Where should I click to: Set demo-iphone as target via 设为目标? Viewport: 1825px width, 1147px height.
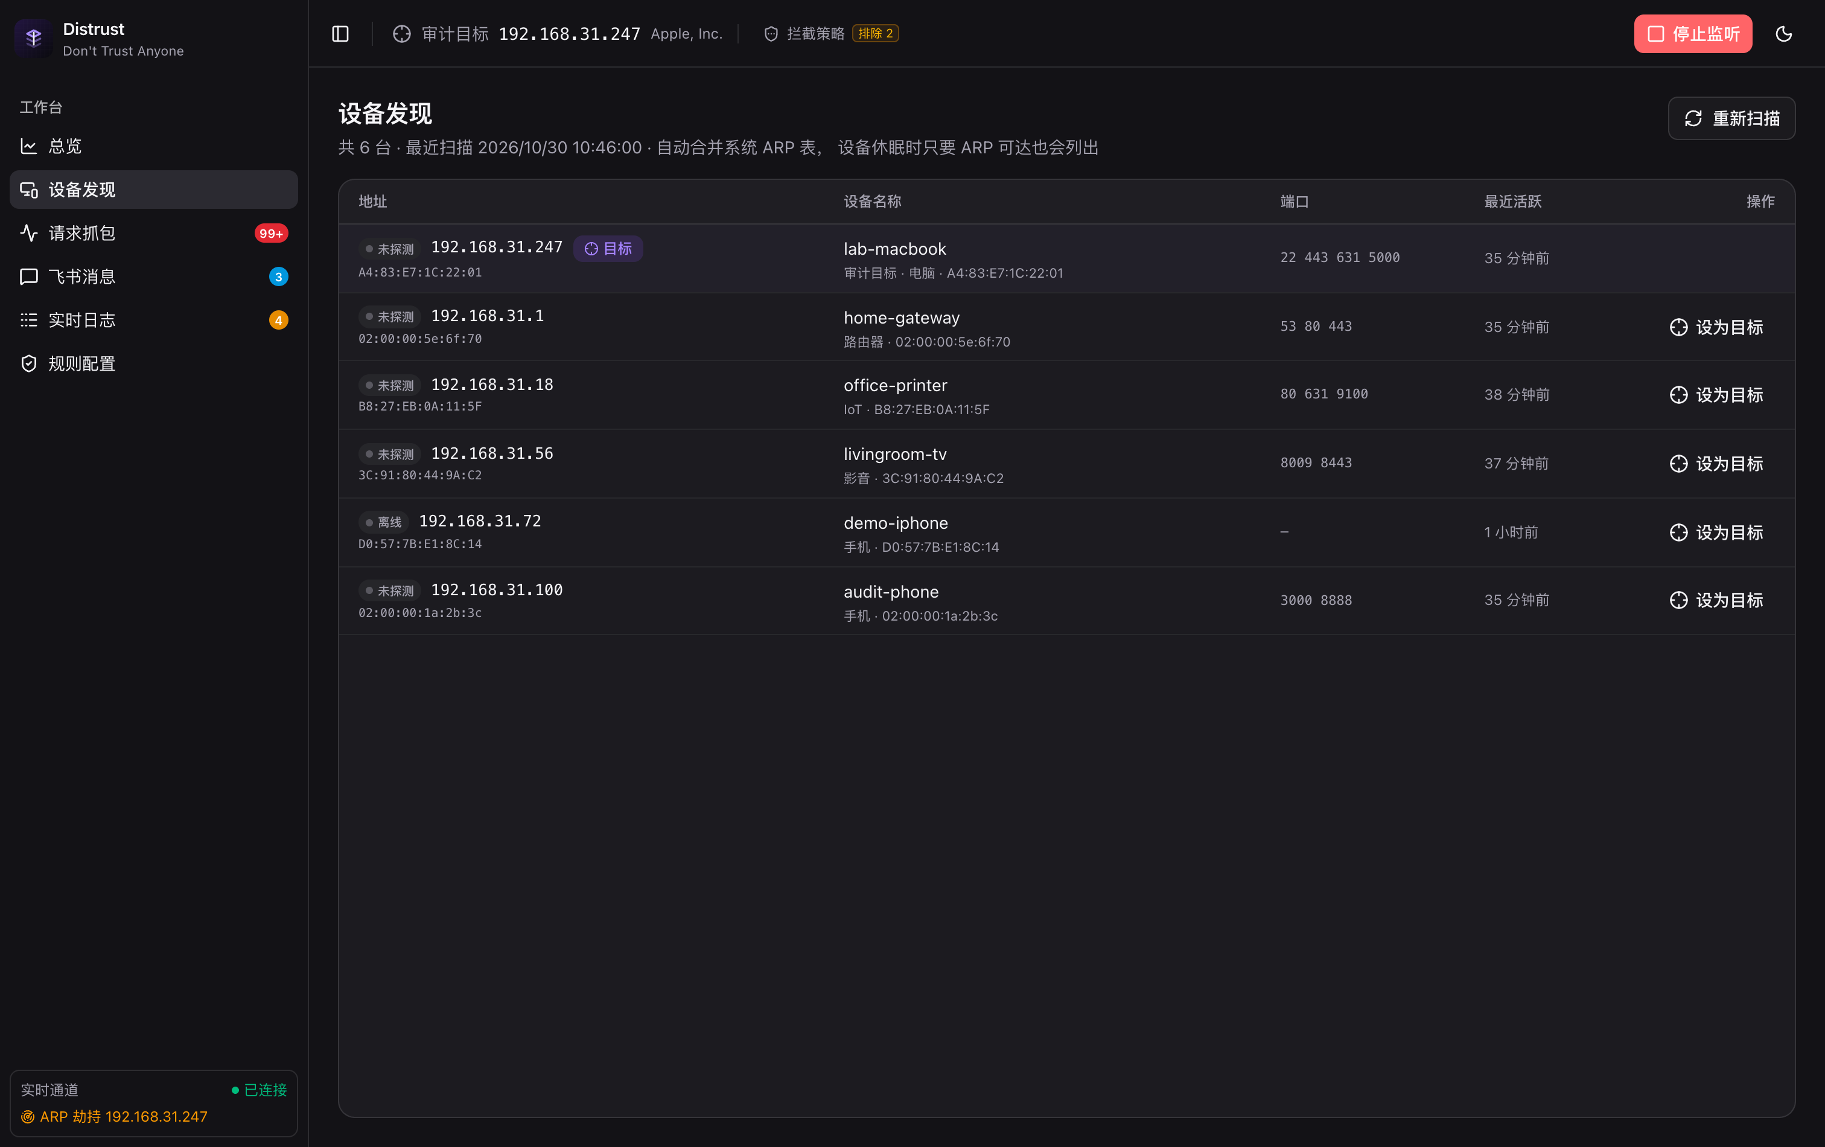point(1716,532)
